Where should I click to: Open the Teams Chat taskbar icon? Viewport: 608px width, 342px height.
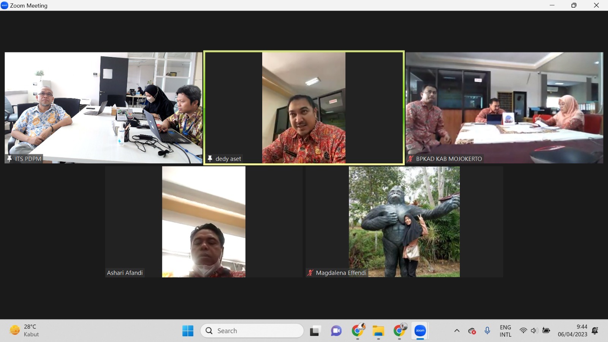336,331
